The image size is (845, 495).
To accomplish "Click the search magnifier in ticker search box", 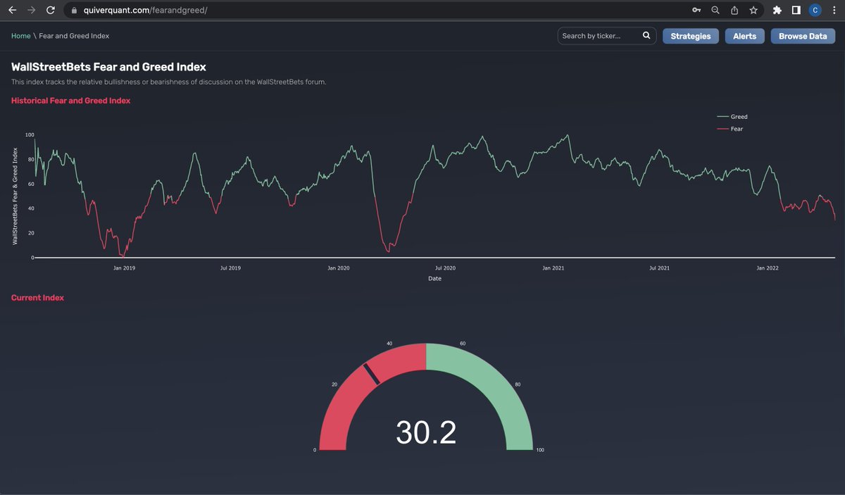I will pos(646,35).
